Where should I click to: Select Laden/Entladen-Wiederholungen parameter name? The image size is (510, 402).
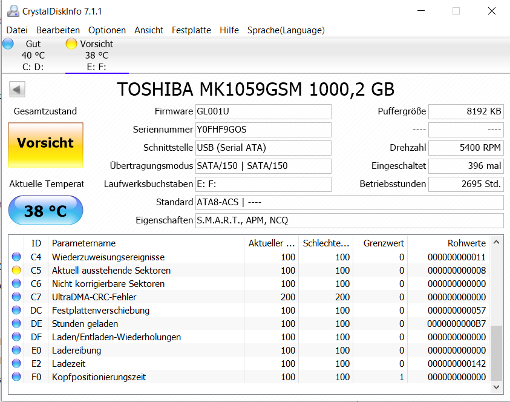pyautogui.click(x=116, y=337)
